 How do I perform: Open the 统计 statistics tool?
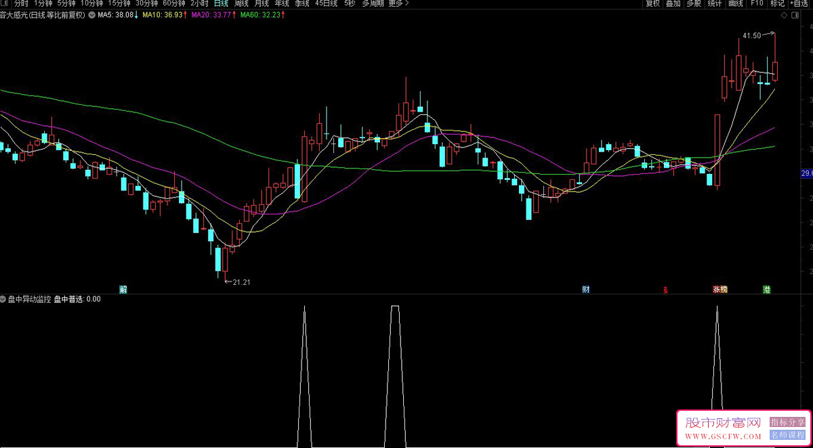coord(714,3)
